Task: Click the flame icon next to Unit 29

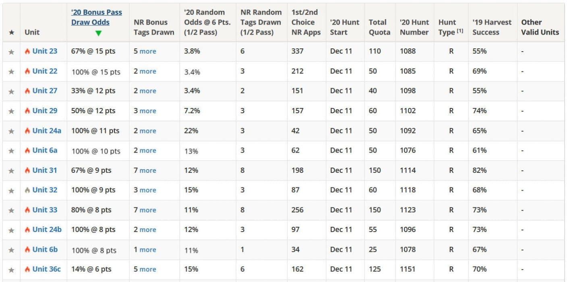Action: point(27,111)
